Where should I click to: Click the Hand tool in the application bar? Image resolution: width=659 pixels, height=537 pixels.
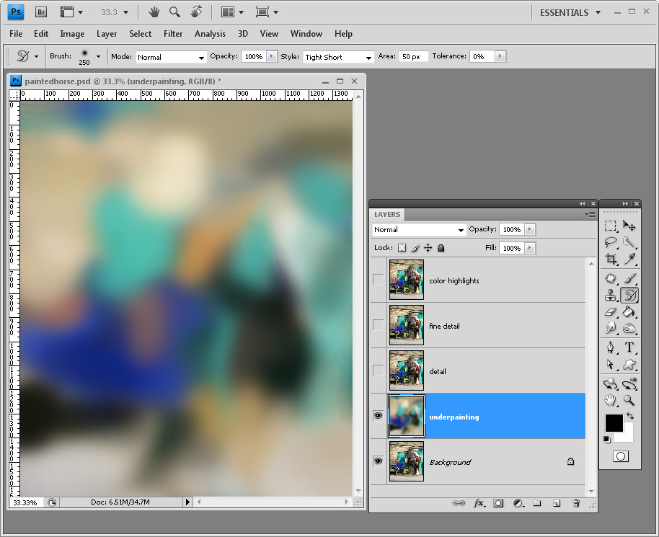(x=154, y=12)
